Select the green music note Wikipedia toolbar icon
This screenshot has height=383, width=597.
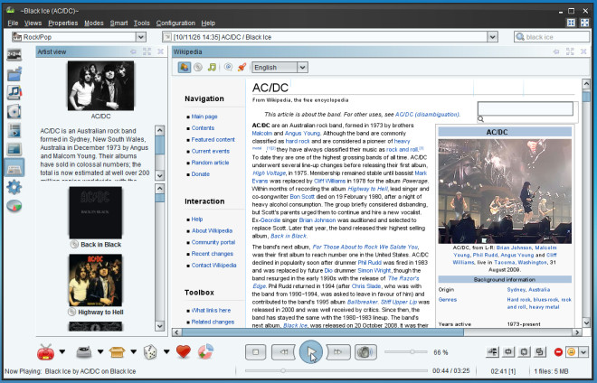pyautogui.click(x=212, y=68)
